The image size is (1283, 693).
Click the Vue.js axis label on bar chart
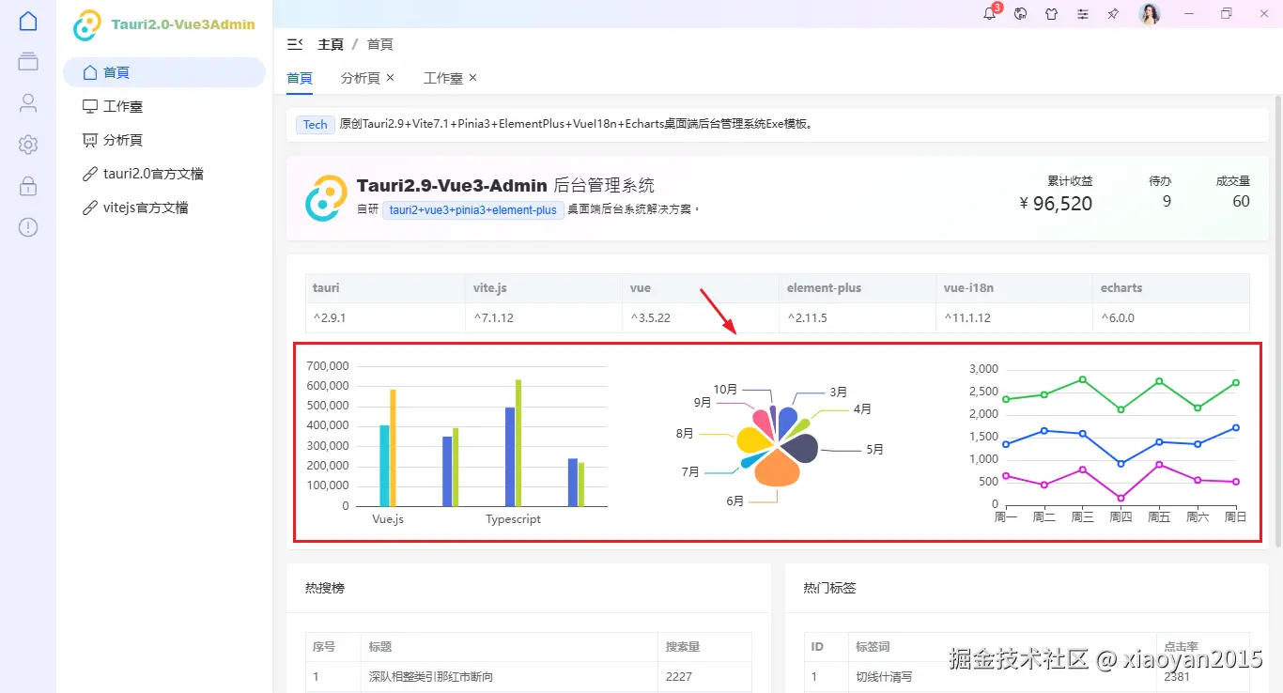coord(388,519)
